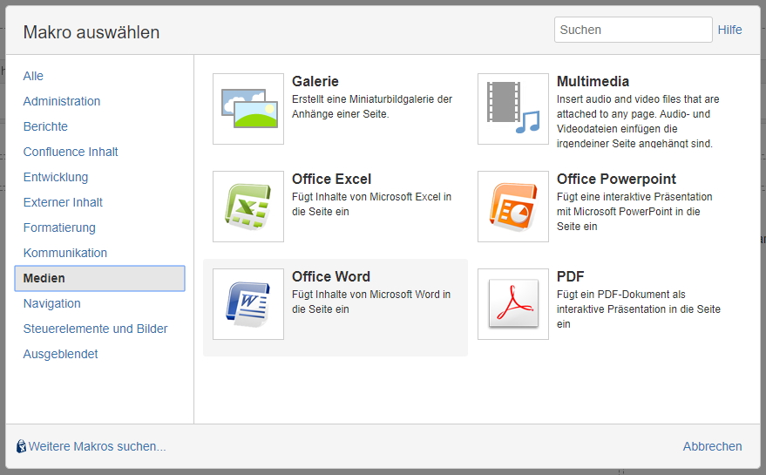This screenshot has height=475, width=766.
Task: Select the Office Powerpoint icon
Action: coord(513,207)
